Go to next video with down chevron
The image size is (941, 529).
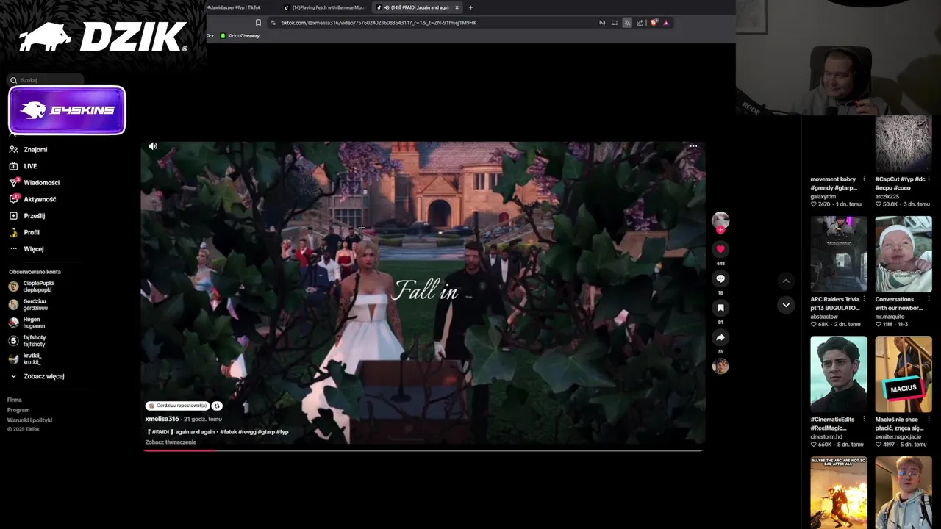786,305
